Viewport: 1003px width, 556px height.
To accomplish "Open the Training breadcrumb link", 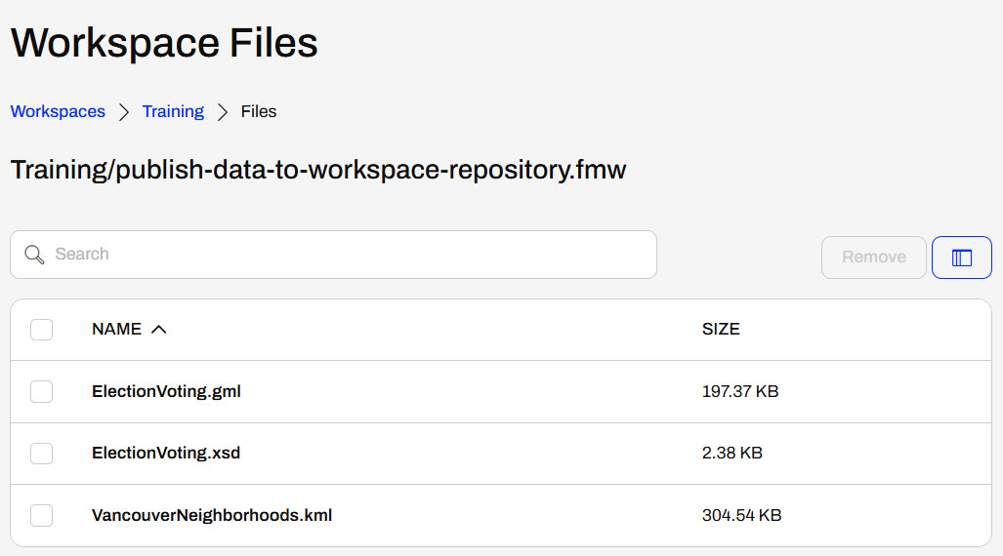I will coord(173,112).
